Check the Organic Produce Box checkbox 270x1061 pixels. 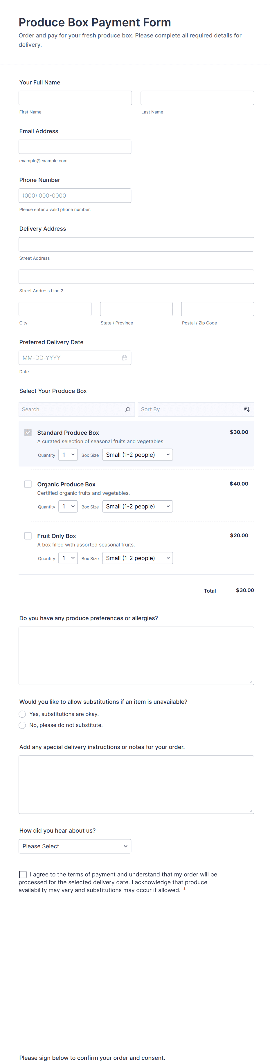point(28,484)
